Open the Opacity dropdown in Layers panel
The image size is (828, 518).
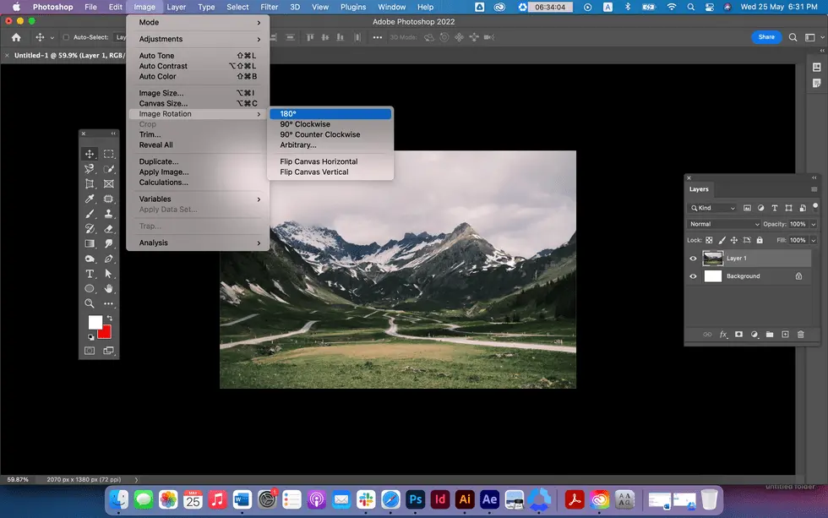(813, 224)
